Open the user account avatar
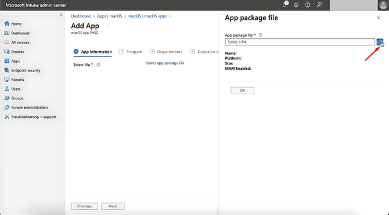The image size is (389, 215). point(383,5)
